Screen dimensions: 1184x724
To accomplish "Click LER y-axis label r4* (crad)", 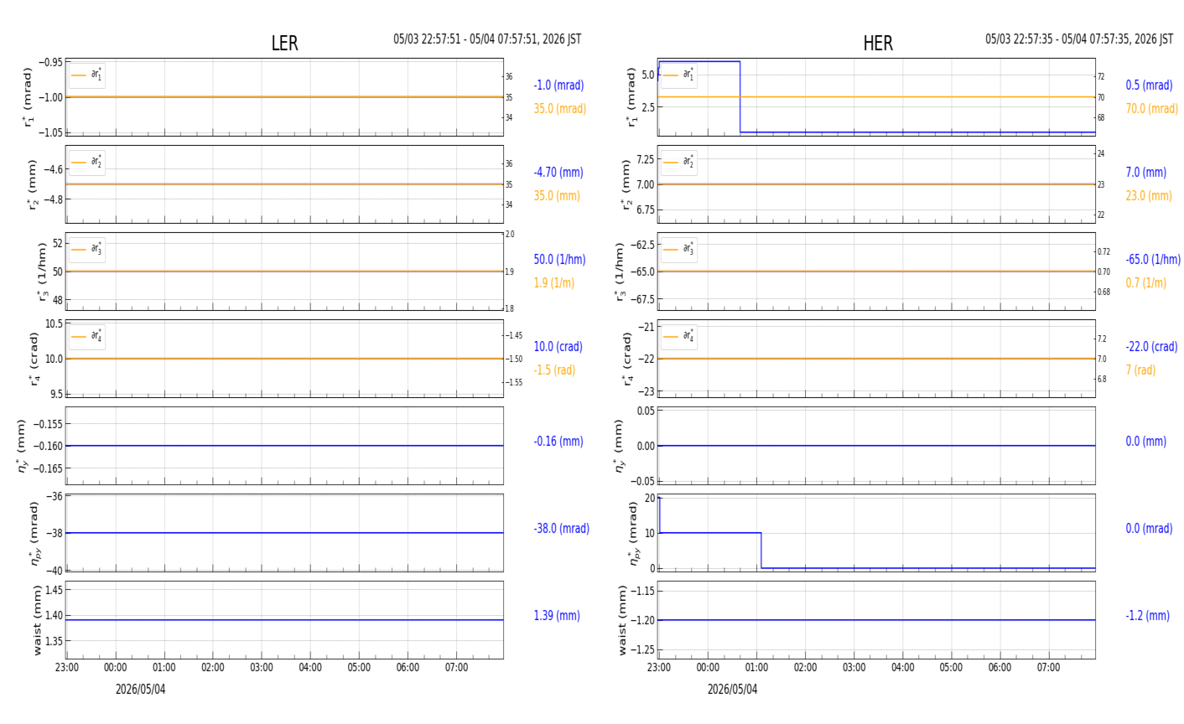I will [34, 359].
